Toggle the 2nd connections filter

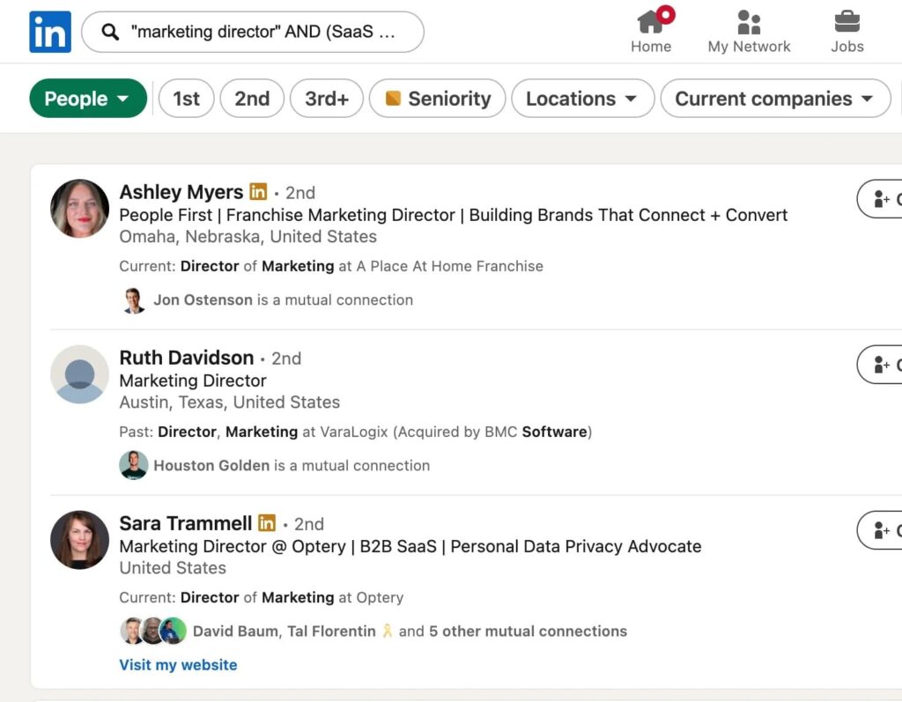pyautogui.click(x=252, y=98)
